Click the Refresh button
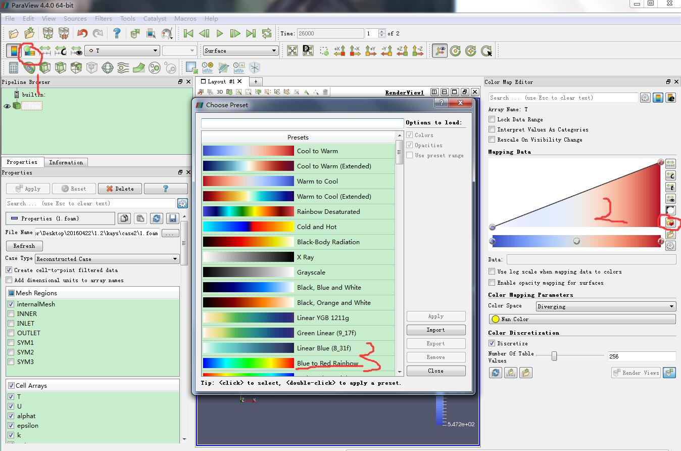This screenshot has width=681, height=451. 24,246
